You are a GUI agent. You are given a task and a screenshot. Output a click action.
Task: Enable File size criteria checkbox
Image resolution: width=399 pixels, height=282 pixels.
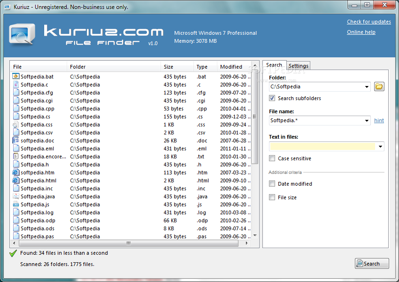(x=272, y=197)
